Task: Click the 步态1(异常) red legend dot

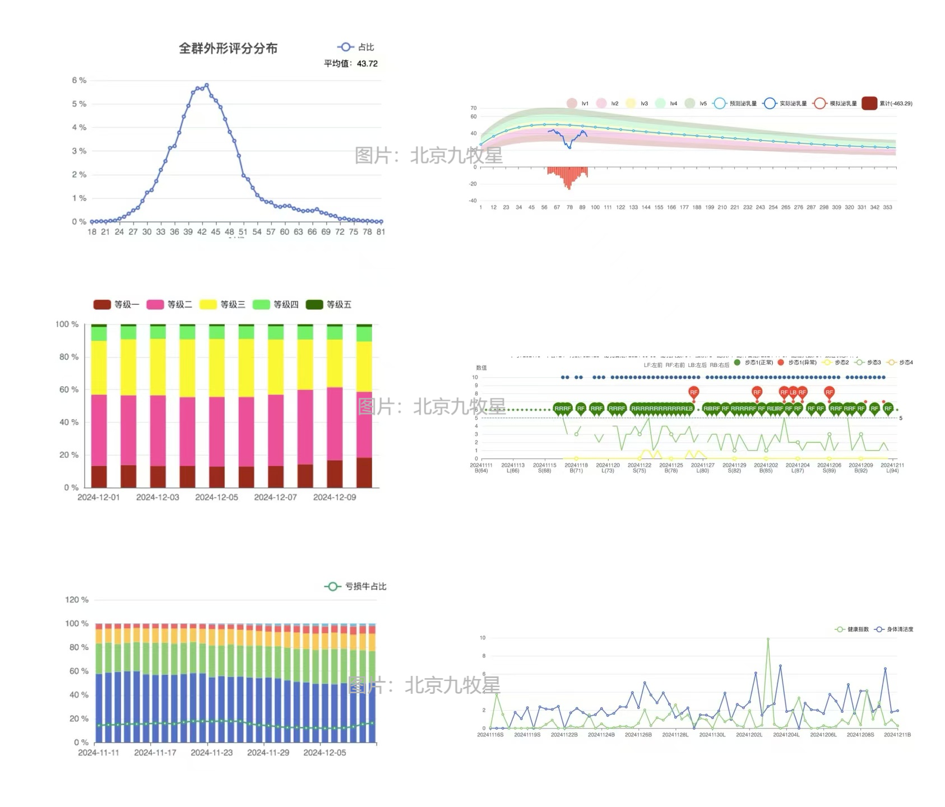Action: [781, 363]
